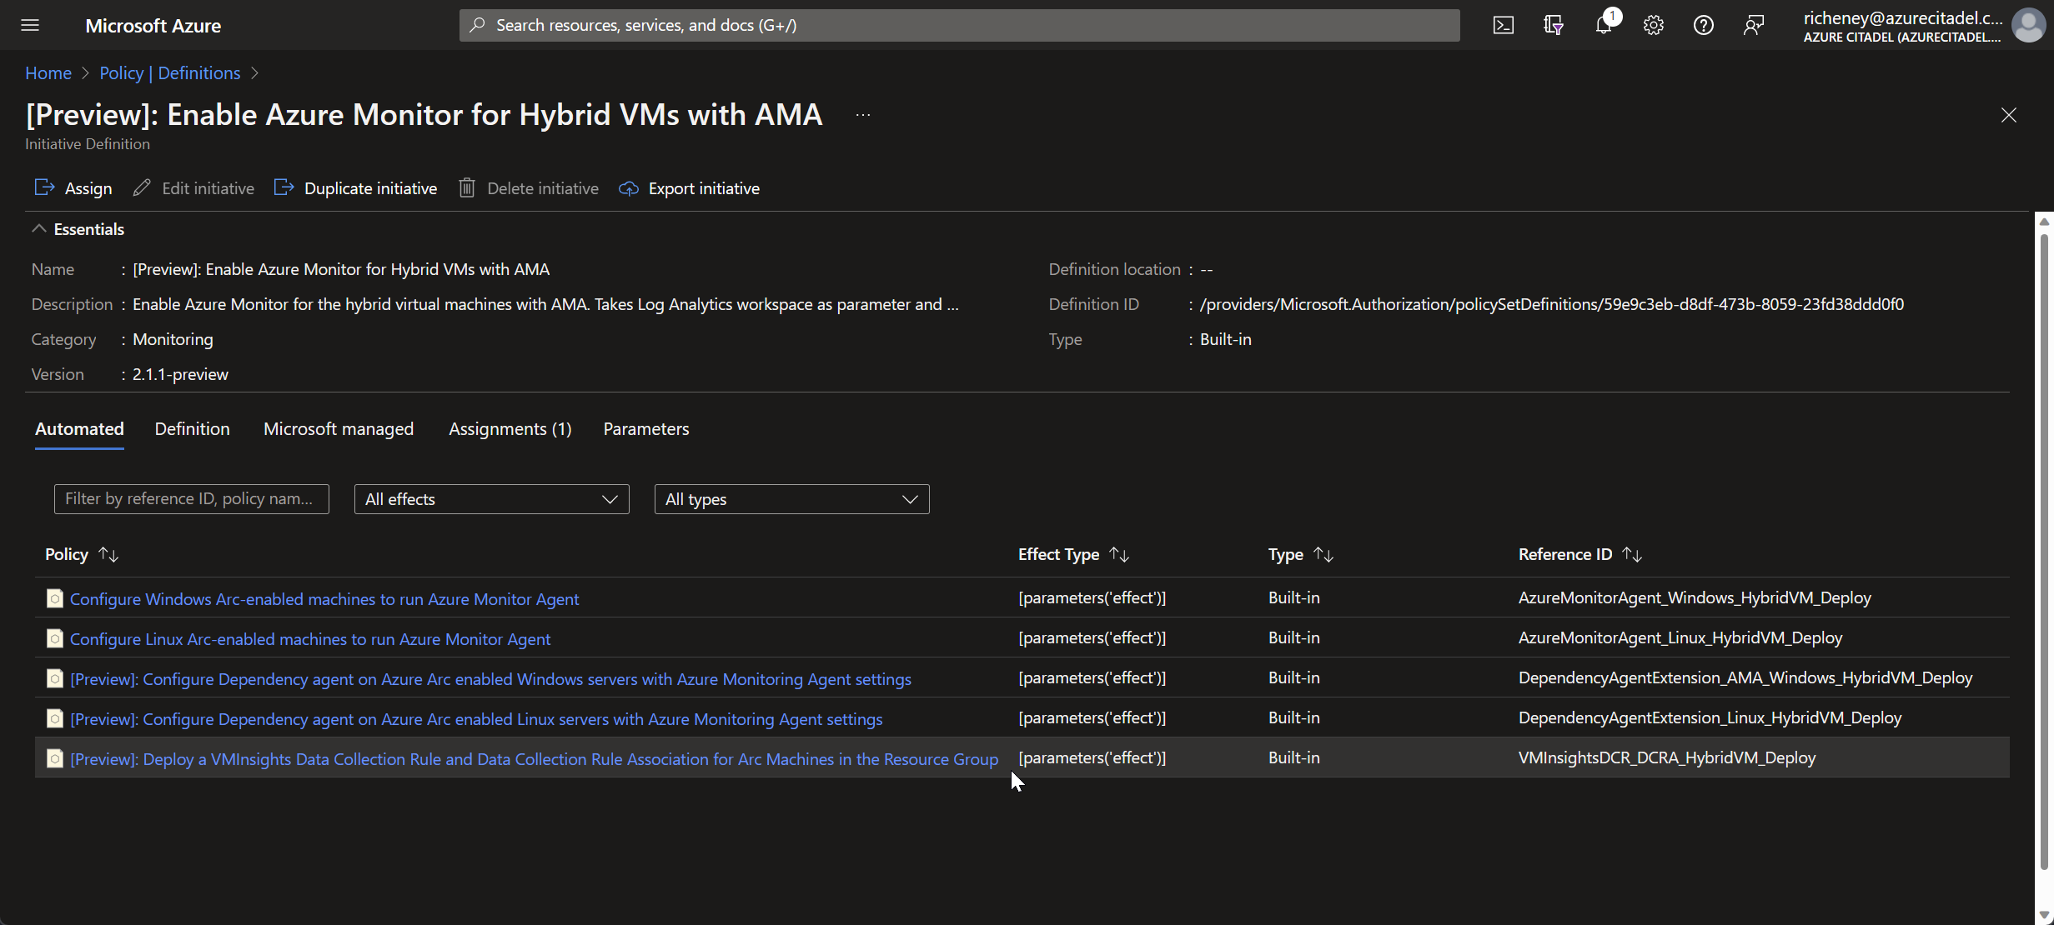
Task: Open portal settings gear
Action: coord(1653,25)
